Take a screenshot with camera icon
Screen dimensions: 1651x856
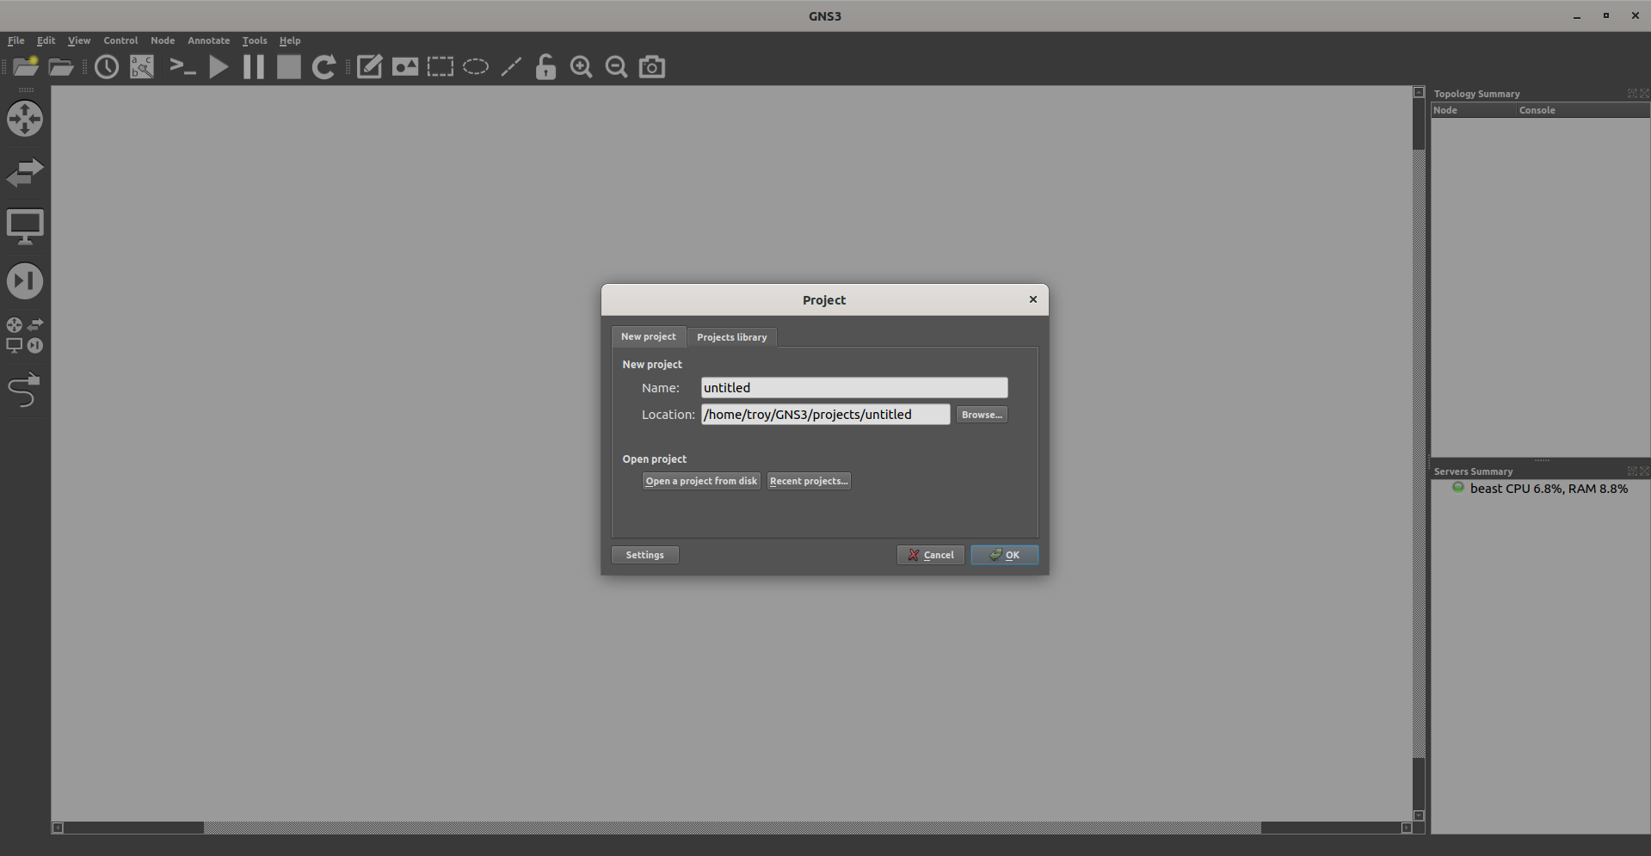coord(652,67)
